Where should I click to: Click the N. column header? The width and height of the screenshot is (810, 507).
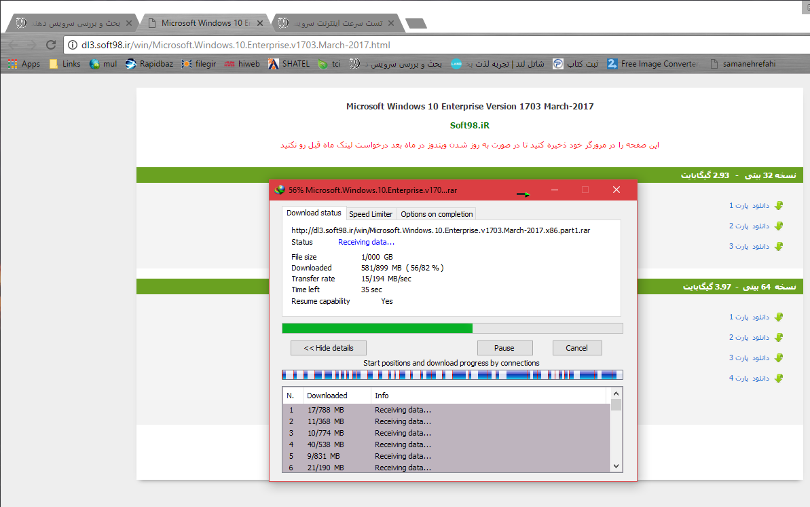pyautogui.click(x=293, y=396)
